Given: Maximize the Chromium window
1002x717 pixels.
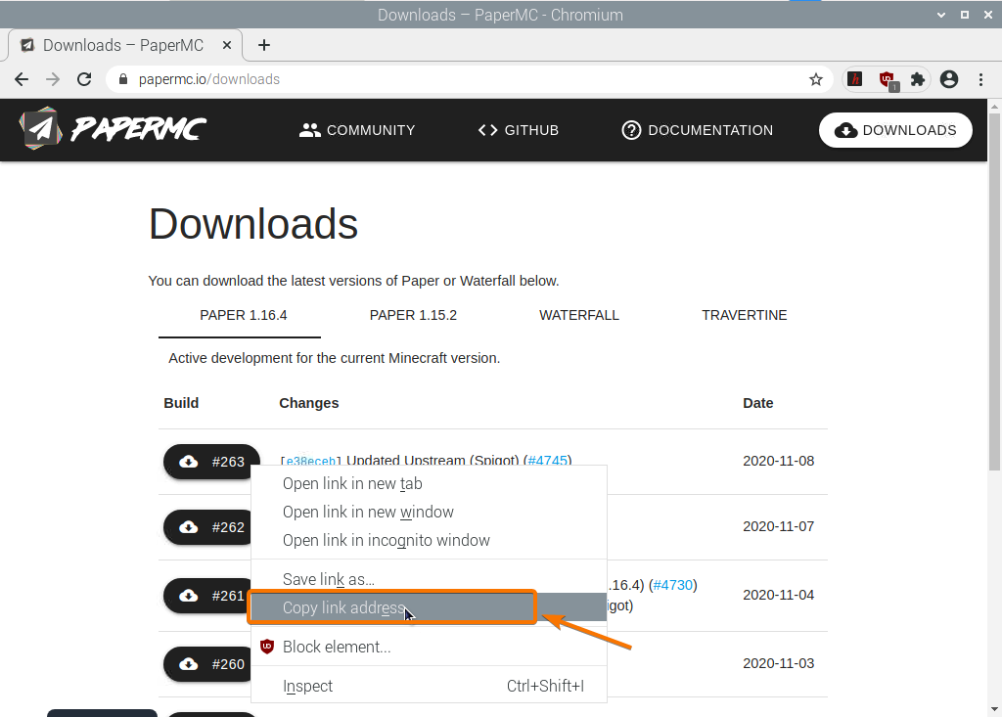Looking at the screenshot, I should point(964,15).
